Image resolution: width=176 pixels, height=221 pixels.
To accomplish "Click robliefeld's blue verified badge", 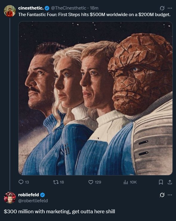I will pyautogui.click(x=42, y=195).
